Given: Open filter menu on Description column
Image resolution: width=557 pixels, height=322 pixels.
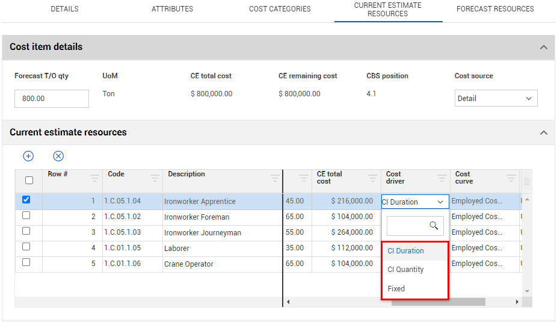Looking at the screenshot, I should tap(275, 178).
